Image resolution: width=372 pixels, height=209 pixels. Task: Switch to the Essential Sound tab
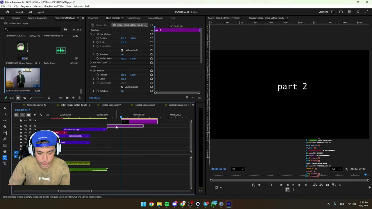156,18
